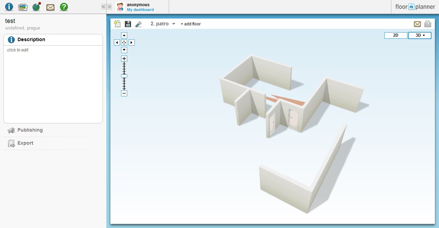The width and height of the screenshot is (439, 228).
Task: Click the Export document icon
Action: pos(11,143)
